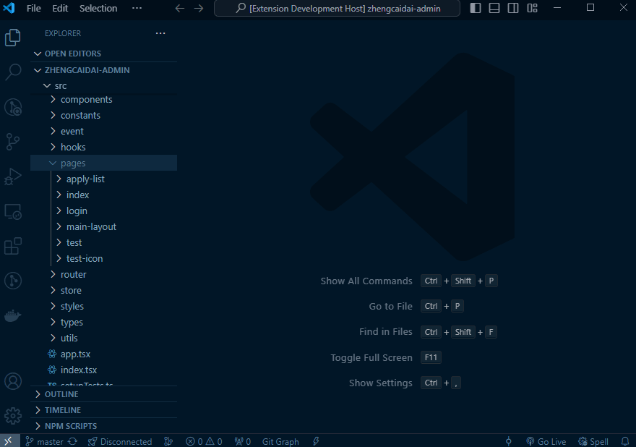Open the Source Control view icon
Viewport: 636px width, 447px height.
point(12,142)
